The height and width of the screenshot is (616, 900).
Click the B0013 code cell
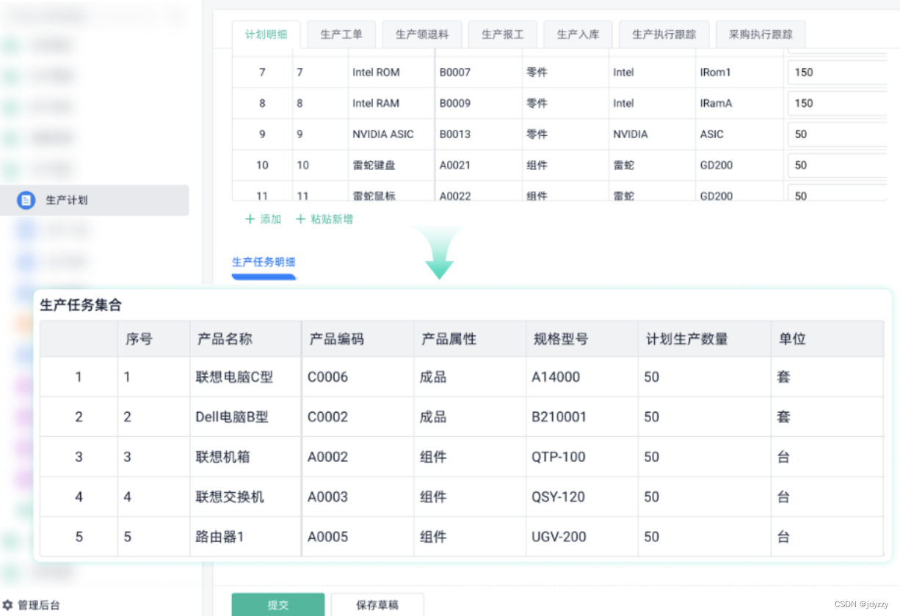(479, 134)
